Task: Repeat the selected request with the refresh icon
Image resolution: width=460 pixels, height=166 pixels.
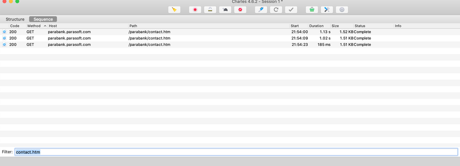Action: (x=276, y=10)
